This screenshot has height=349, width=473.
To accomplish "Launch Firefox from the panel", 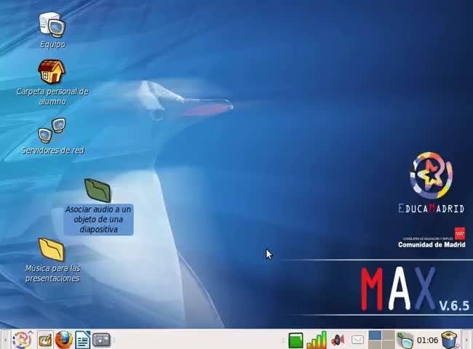I will [x=63, y=340].
